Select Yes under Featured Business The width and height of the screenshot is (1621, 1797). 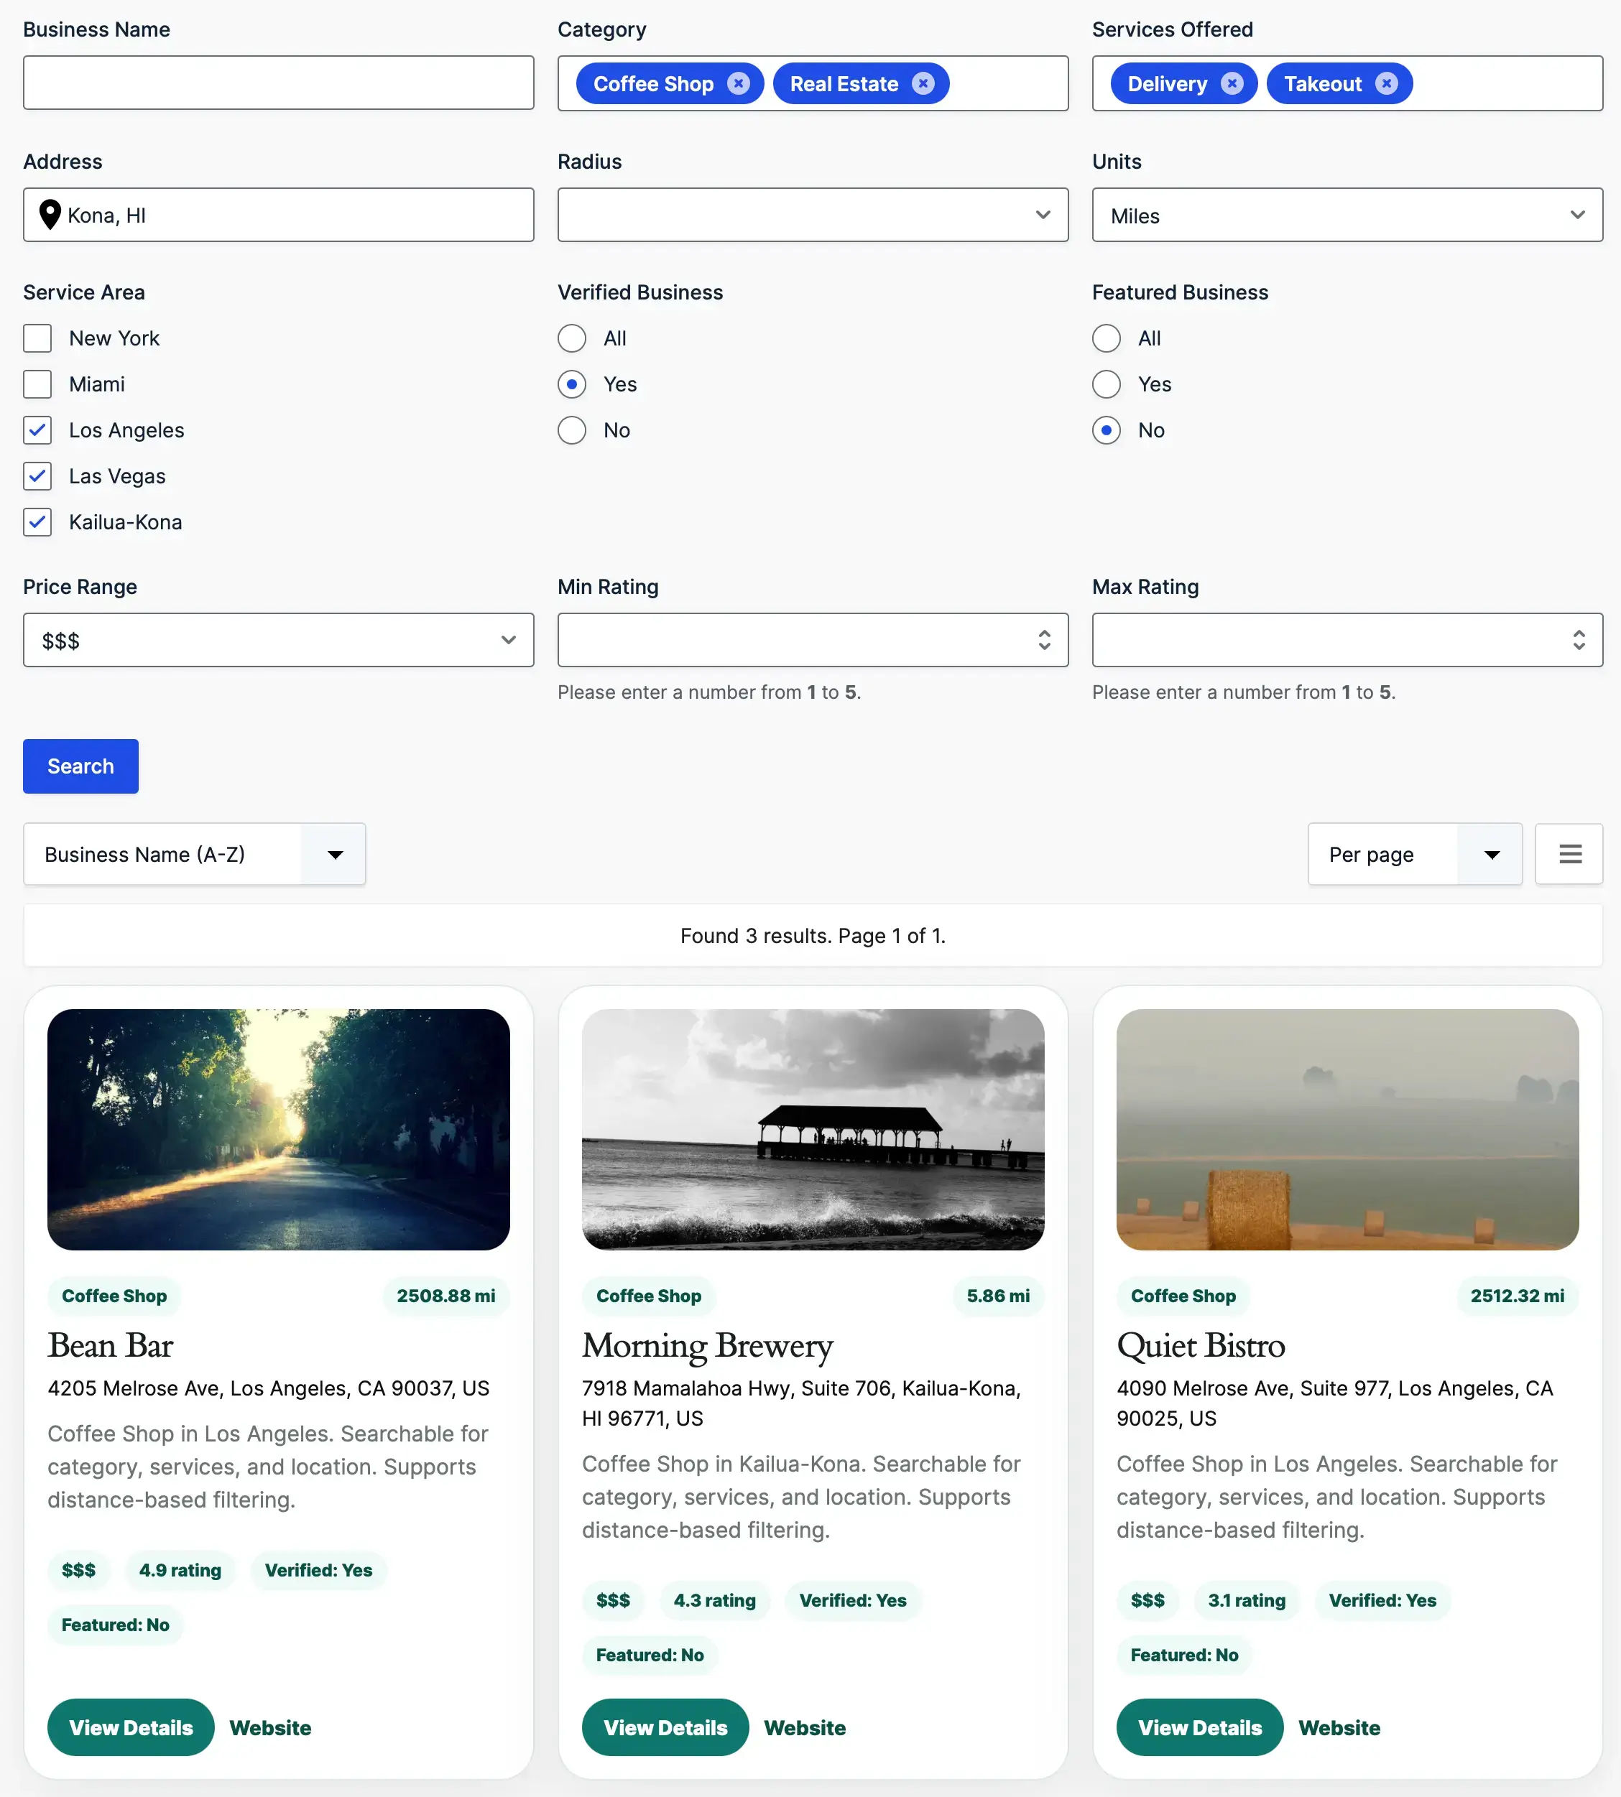[x=1107, y=384]
